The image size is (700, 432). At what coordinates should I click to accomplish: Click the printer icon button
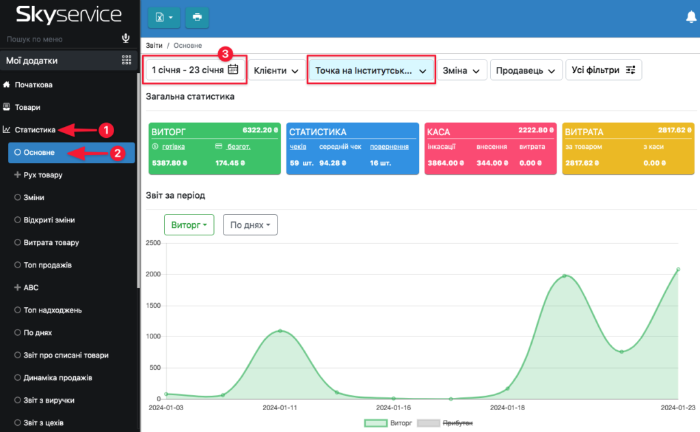point(197,17)
